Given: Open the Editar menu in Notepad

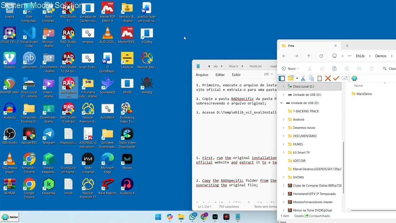Looking at the screenshot, I should point(220,75).
